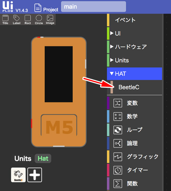This screenshot has width=171, height=191.
Task: Select the Rect shape tool
Action: [x=28, y=20]
